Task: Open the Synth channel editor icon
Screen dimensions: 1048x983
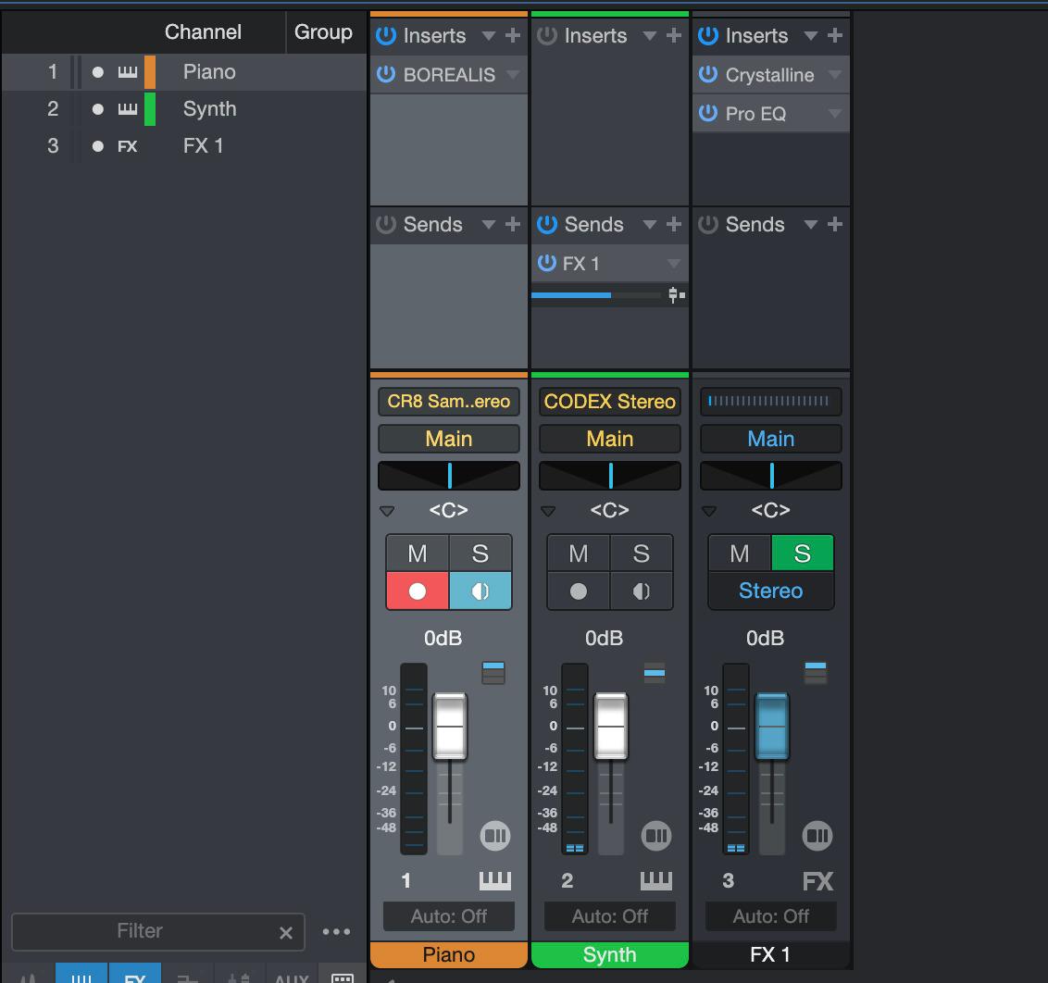Action: tap(656, 835)
